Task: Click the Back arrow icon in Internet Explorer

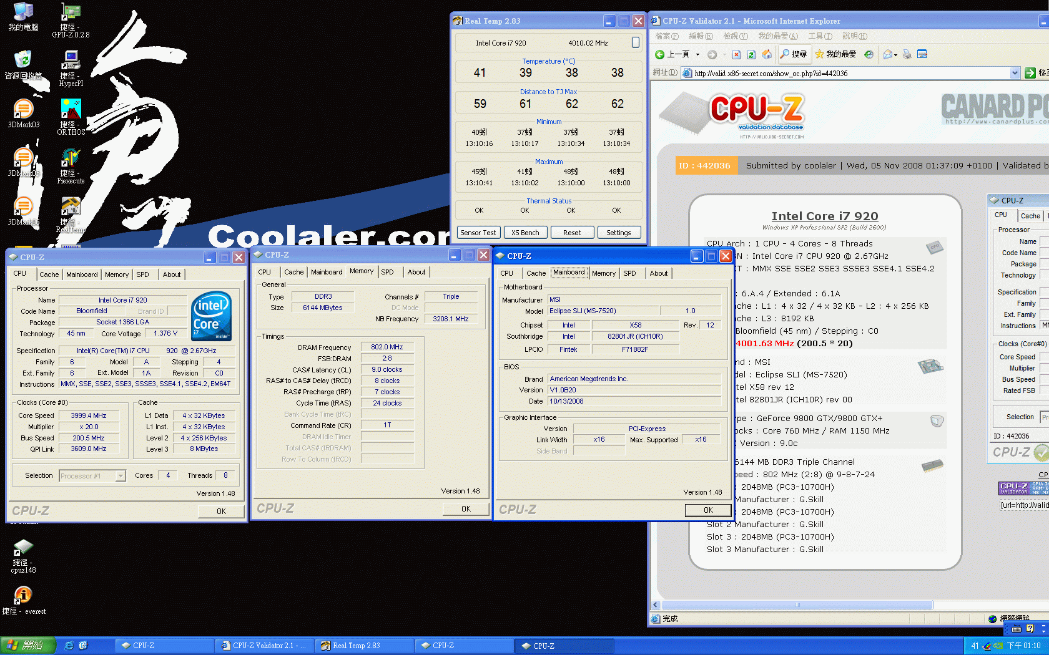Action: pos(659,54)
